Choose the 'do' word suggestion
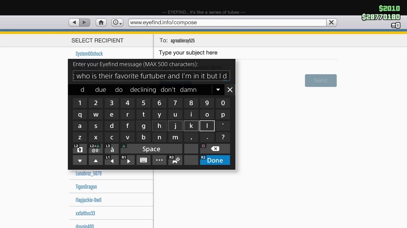 [x=119, y=90]
